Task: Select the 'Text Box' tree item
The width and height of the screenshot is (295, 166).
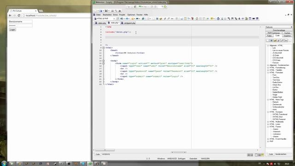Action: click(x=276, y=77)
